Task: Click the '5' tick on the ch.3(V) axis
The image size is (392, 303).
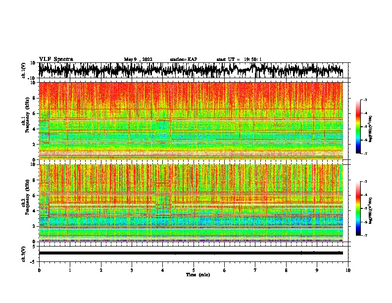Action: (x=34, y=247)
